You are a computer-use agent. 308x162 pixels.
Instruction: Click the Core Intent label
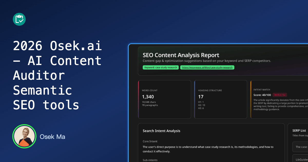tap(150, 141)
